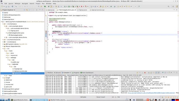Collapse the demo-jsp-form-modelattribute project
Image resolution: width=179 pixels, height=101 pixels.
(1, 22)
